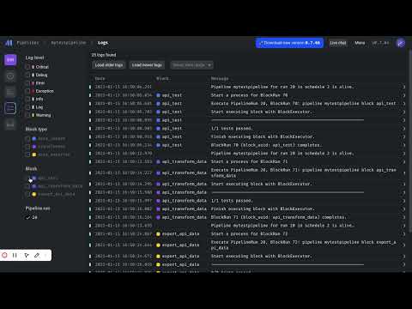412x309 pixels.
Task: Toggle the Exception log level checkbox
Action: coord(27,91)
